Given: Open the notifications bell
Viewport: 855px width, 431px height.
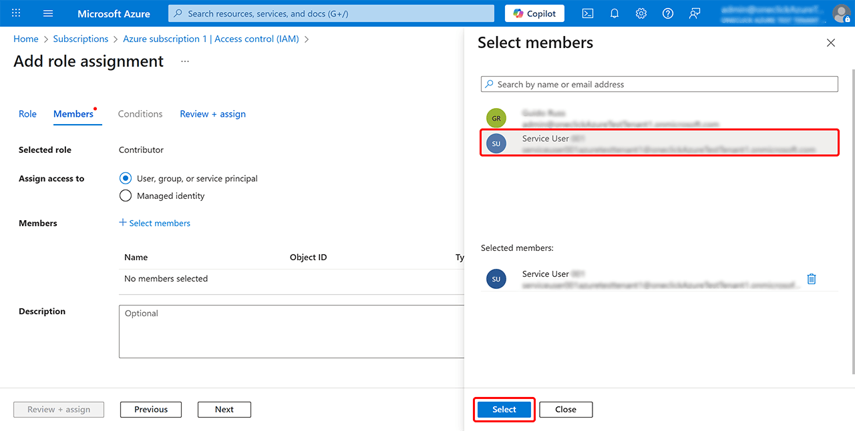Looking at the screenshot, I should tap(615, 13).
